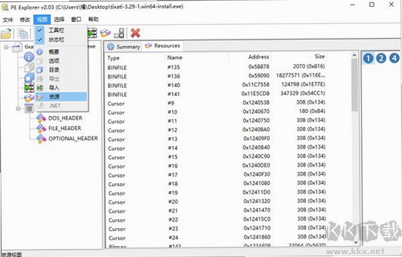Choose 导出 from the view menu
The image size is (402, 257).
[x=61, y=79]
